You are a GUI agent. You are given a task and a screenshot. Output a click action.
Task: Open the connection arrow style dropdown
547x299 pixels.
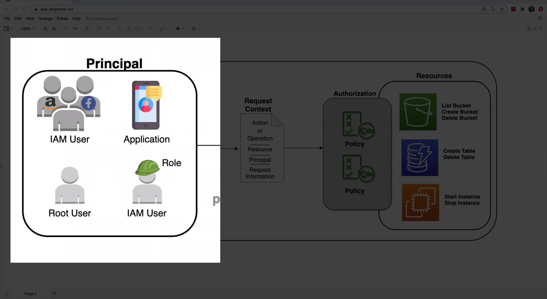click(151, 28)
